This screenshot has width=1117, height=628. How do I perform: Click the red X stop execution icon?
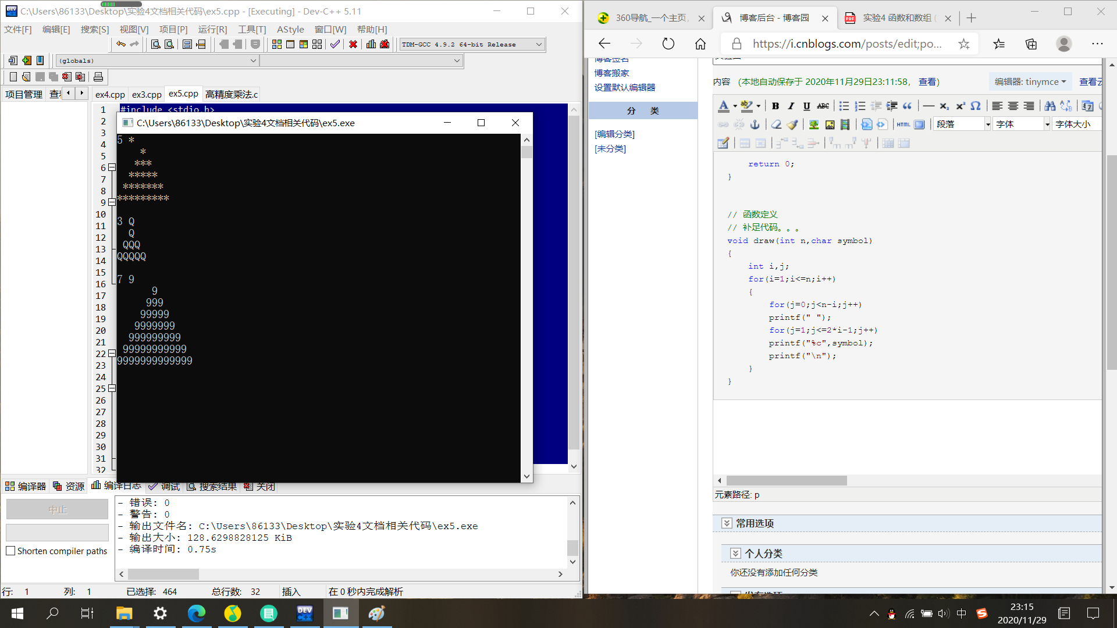click(353, 44)
